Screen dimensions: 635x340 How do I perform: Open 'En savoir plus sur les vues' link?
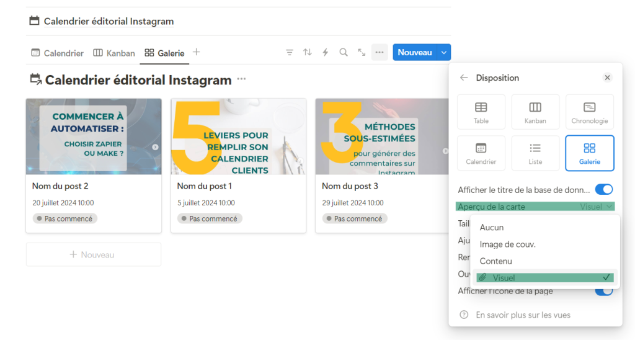click(x=523, y=315)
